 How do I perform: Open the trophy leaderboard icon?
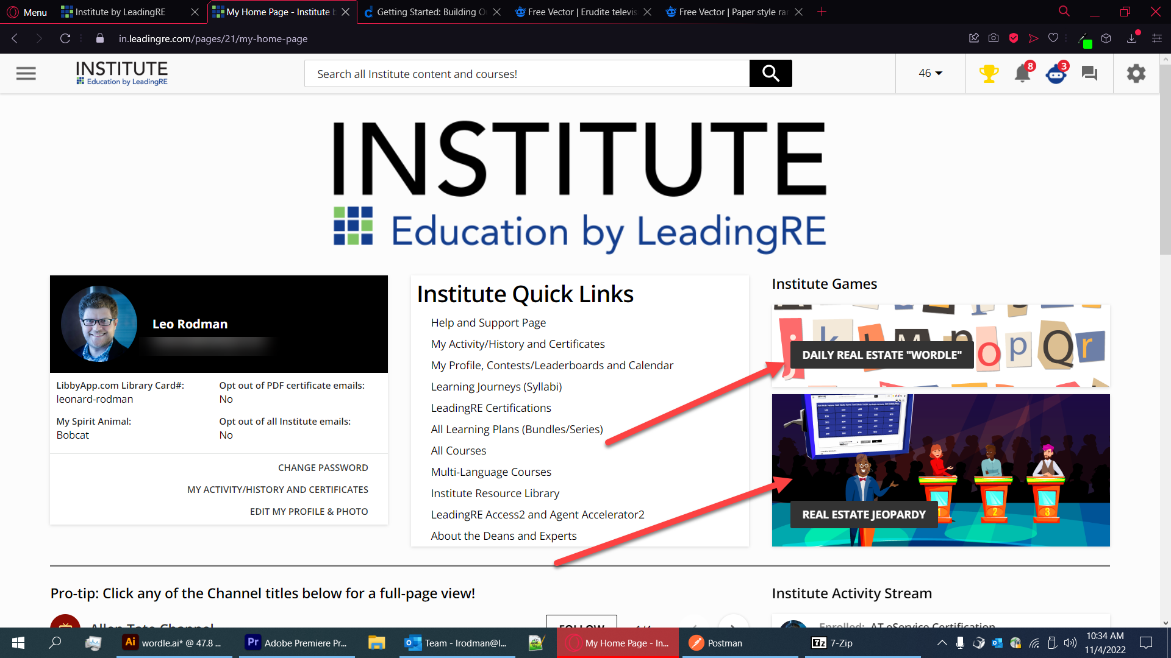(x=989, y=74)
